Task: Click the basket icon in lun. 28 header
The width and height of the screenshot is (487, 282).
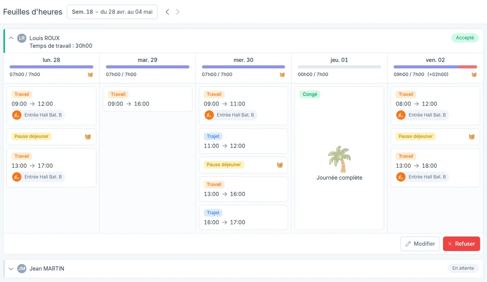Action: coord(90,75)
